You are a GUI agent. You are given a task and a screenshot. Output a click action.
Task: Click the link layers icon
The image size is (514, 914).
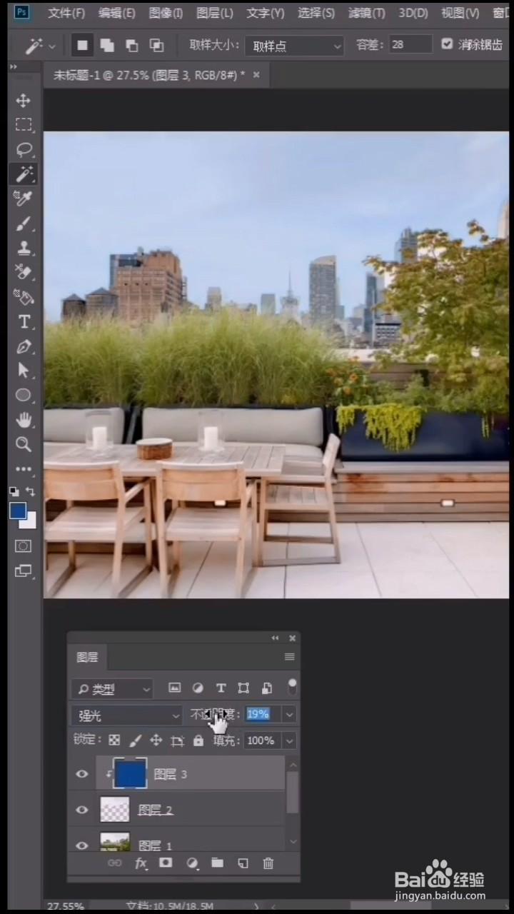point(114,863)
